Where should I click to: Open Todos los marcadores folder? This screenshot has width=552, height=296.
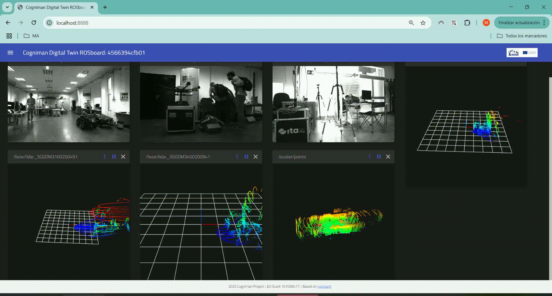tap(522, 36)
